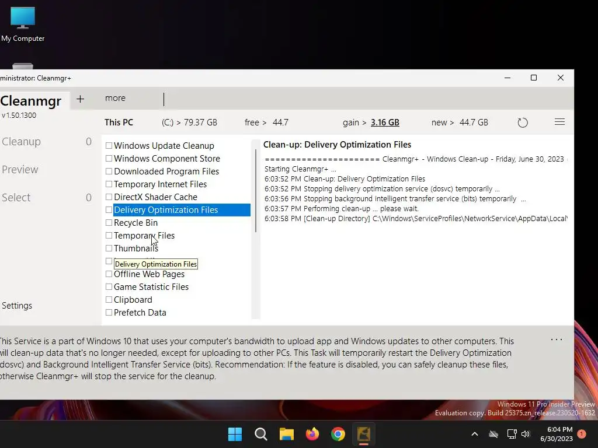Click version v1.50.1300 label
The image size is (598, 448).
click(x=19, y=116)
